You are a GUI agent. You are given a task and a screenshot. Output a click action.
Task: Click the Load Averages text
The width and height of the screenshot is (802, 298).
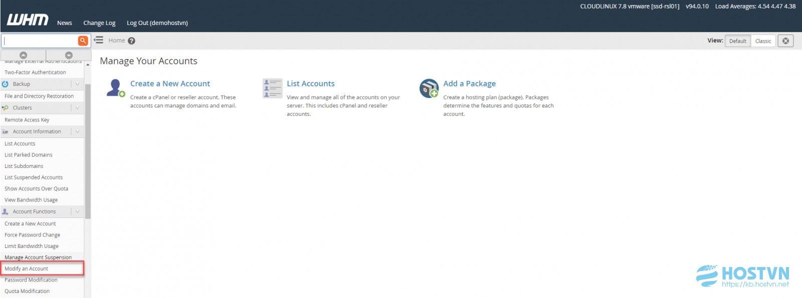(755, 6)
